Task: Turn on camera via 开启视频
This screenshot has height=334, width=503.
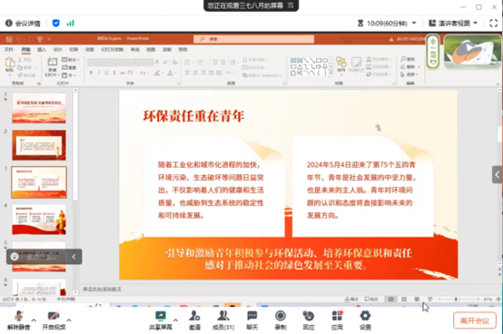Action: (54, 319)
